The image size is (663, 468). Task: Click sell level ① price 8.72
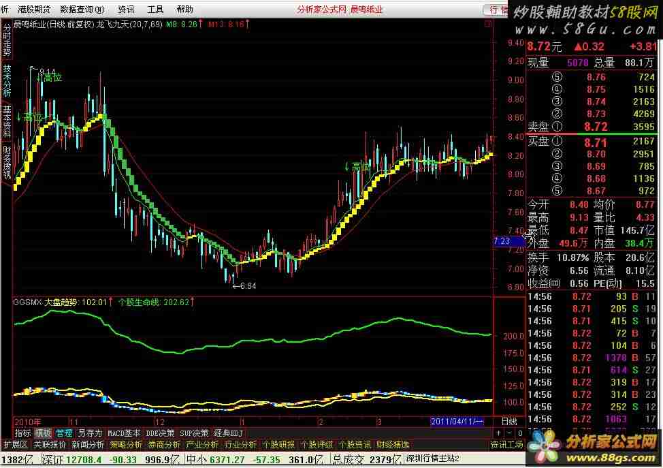[x=596, y=127]
